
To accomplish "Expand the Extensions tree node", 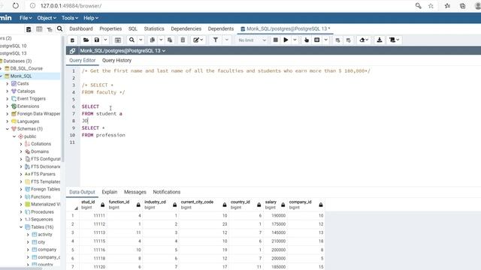I will coord(8,106).
